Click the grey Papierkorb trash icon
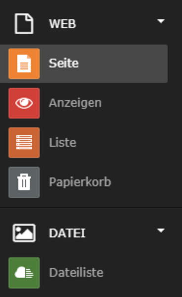The image size is (182, 297). click(24, 182)
